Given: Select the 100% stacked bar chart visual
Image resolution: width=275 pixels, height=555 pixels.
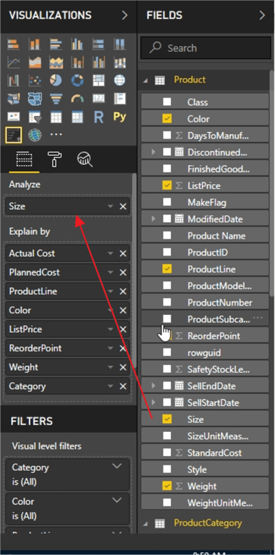Looking at the screenshot, I should [x=99, y=44].
